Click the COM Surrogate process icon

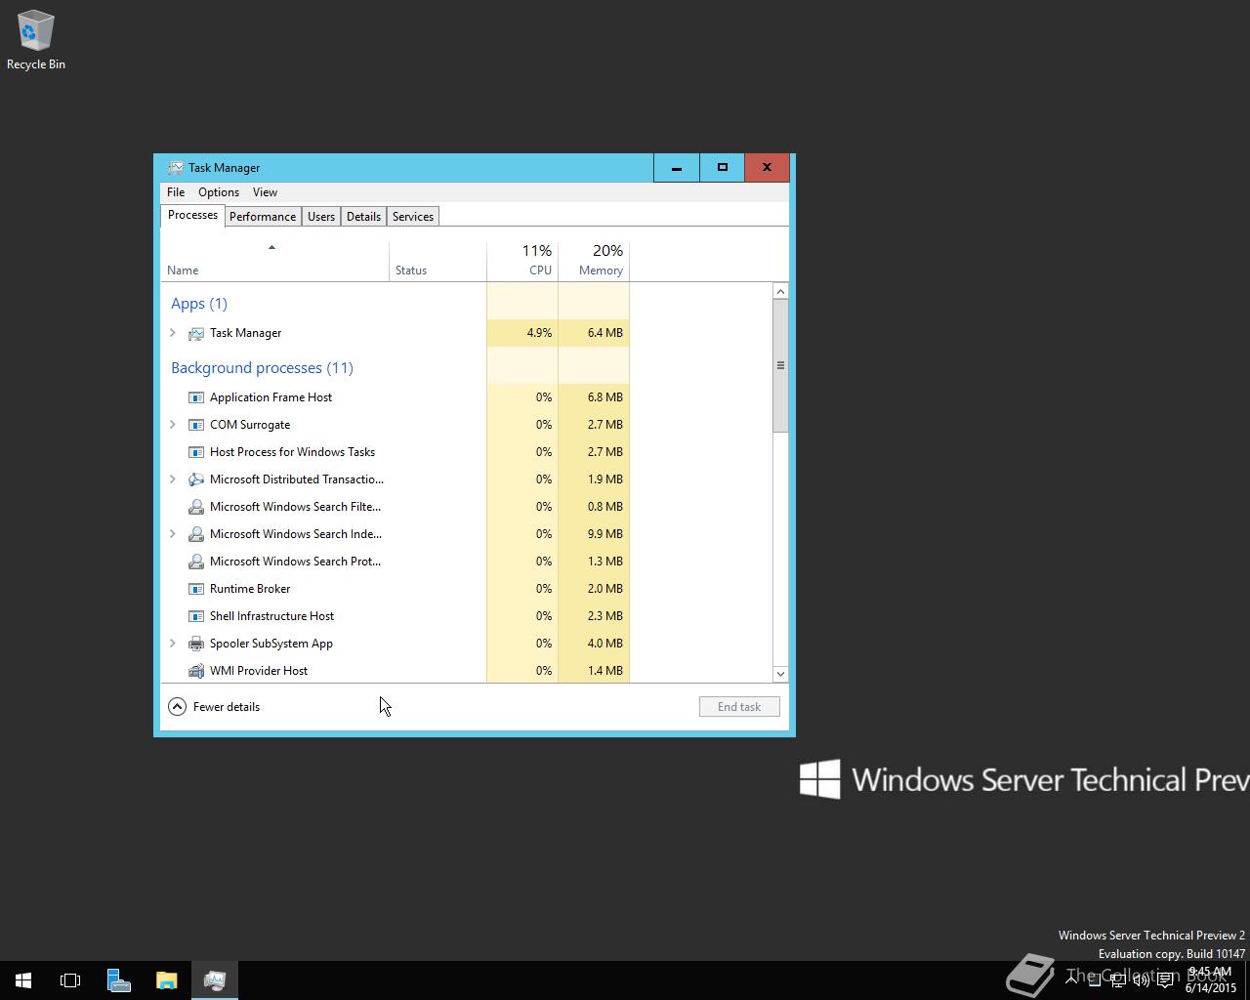[x=196, y=425]
